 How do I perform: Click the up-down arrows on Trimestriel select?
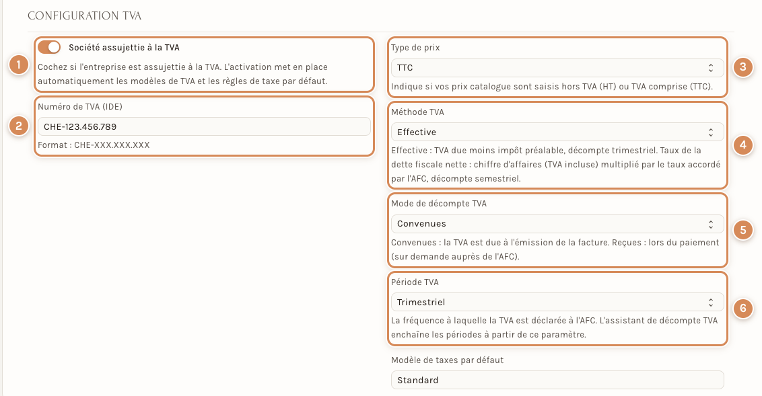pyautogui.click(x=710, y=303)
